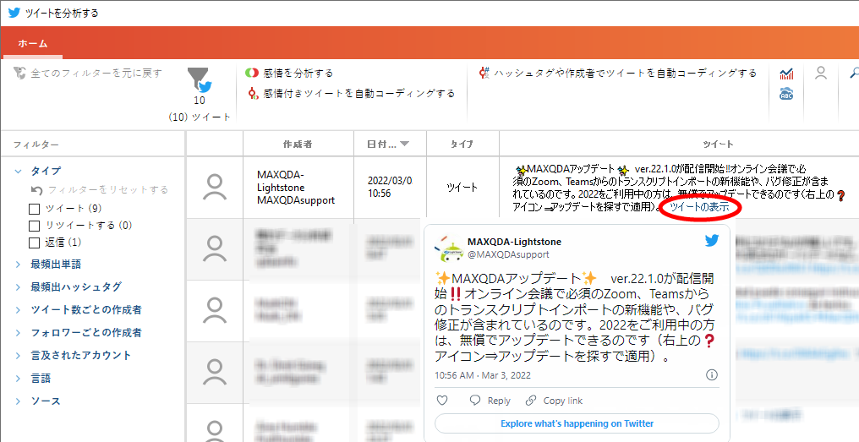
Task: Click @MAXQDAsupport handle in preview
Action: [508, 254]
